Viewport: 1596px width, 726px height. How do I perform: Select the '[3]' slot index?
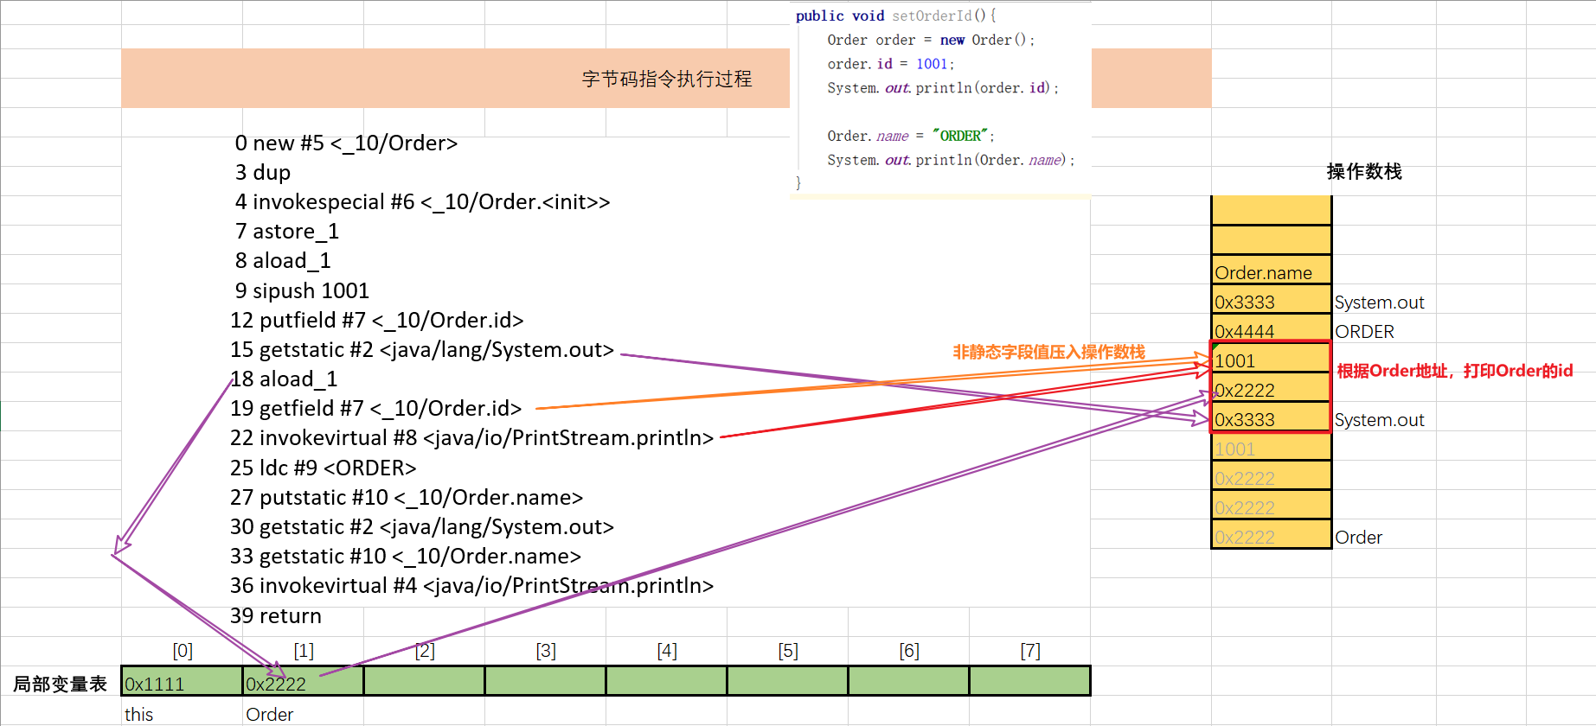click(x=546, y=650)
